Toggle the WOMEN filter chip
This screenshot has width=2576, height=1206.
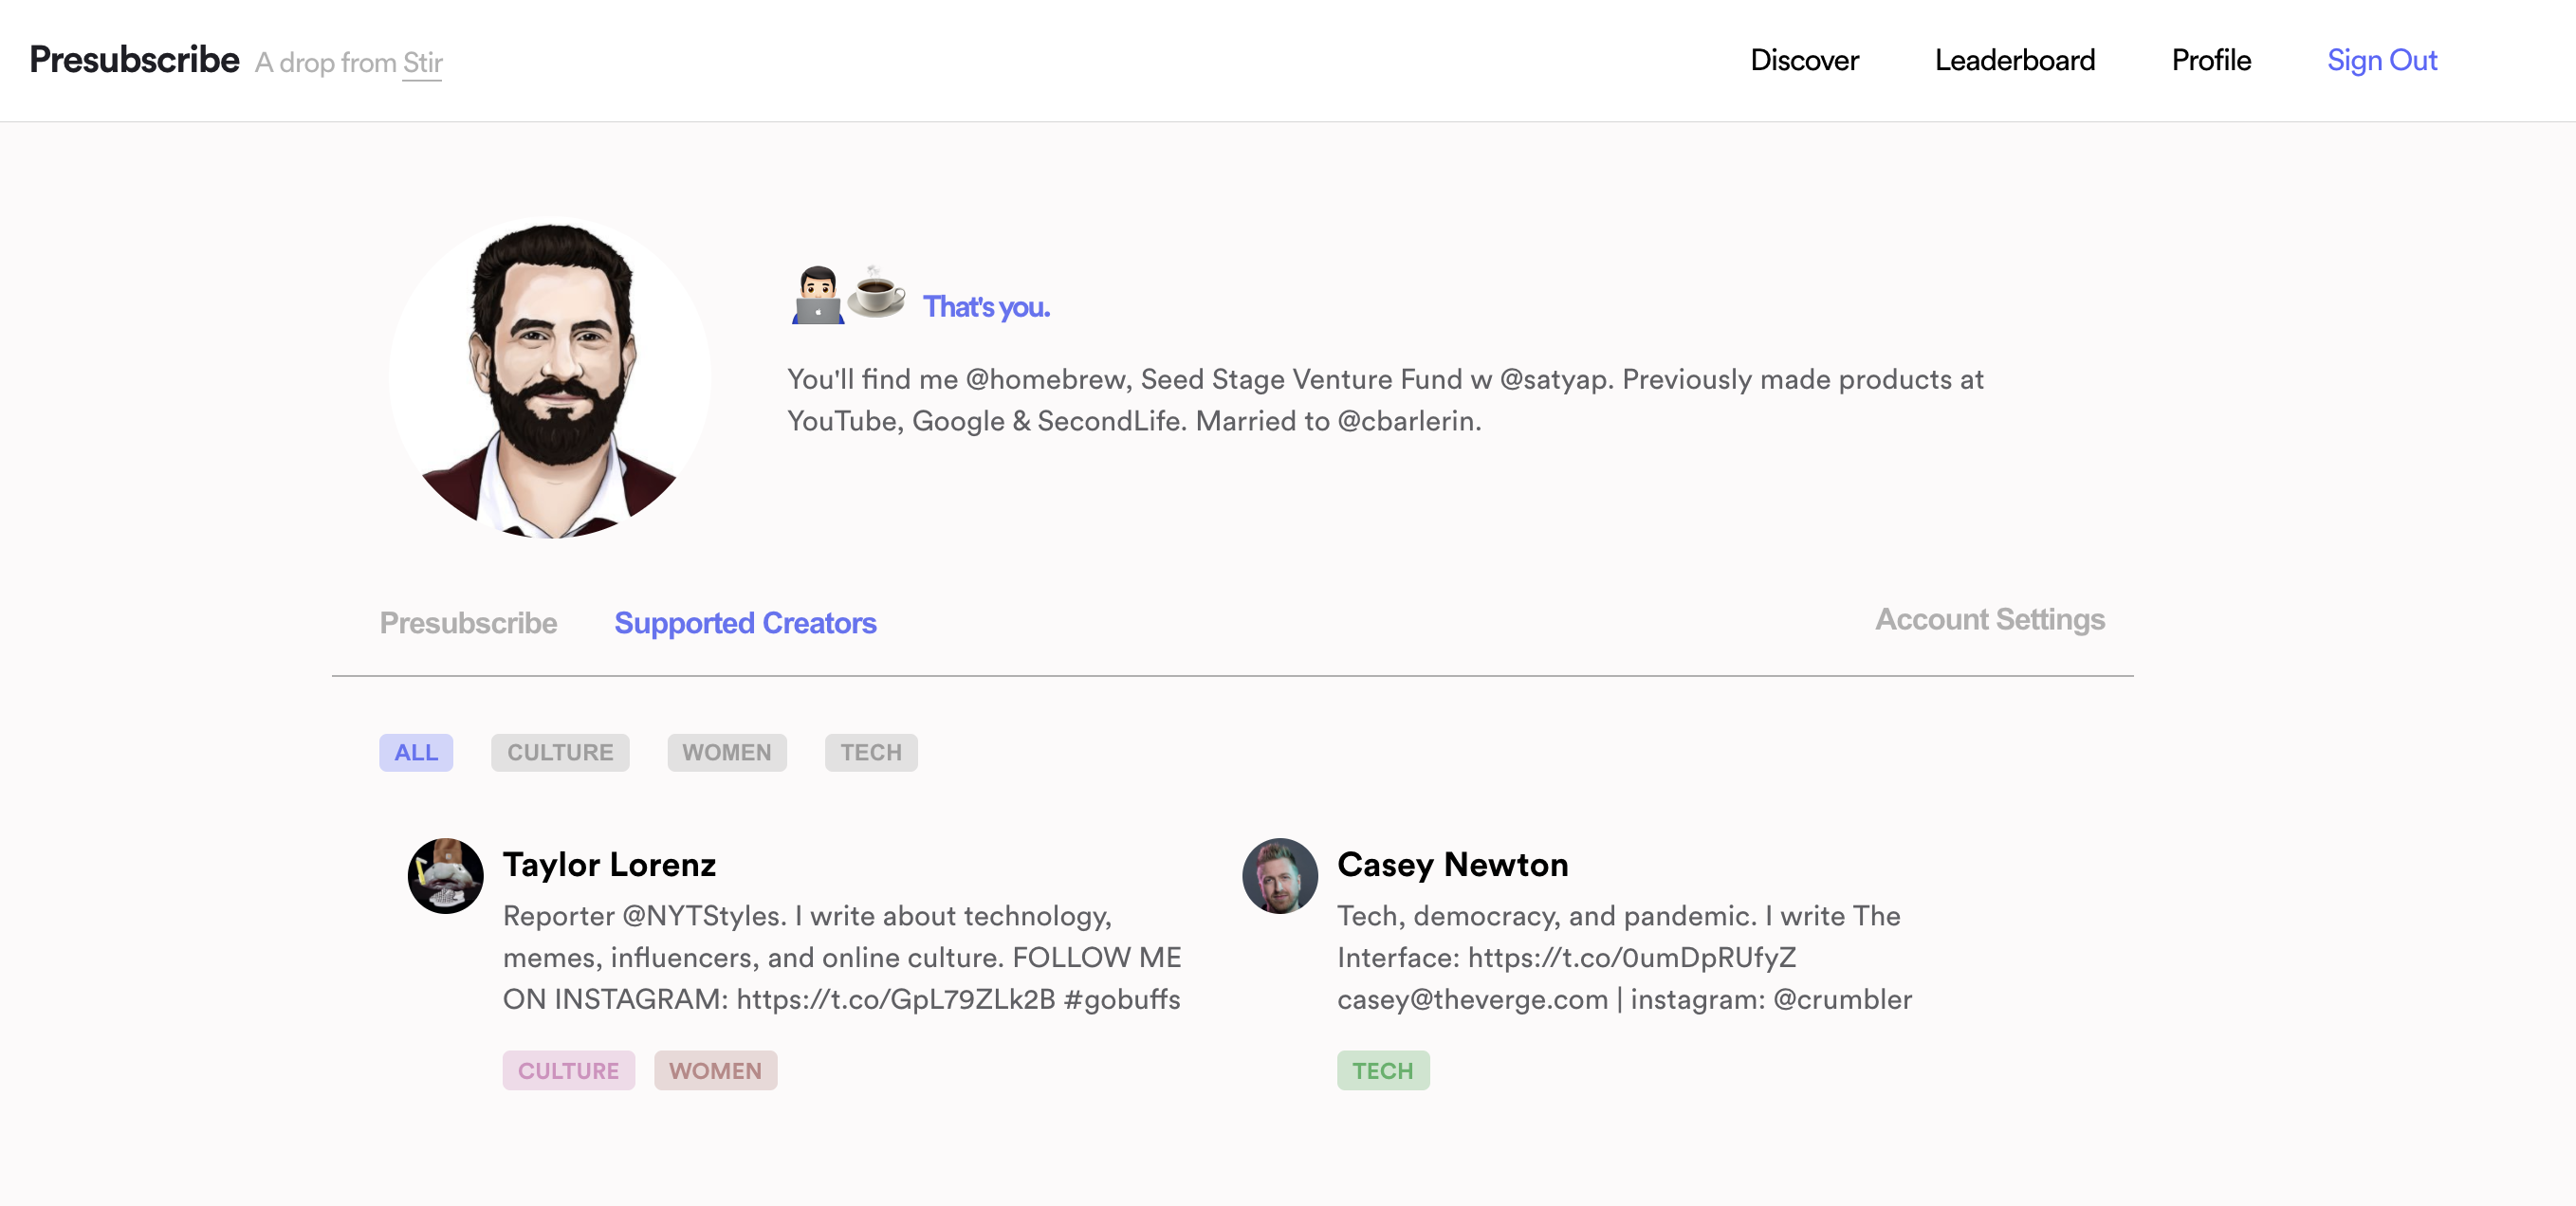tap(726, 752)
